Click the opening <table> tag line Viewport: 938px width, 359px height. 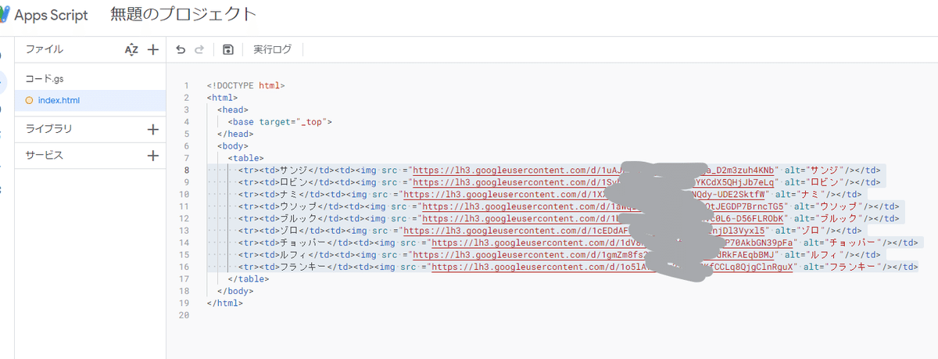click(x=245, y=158)
